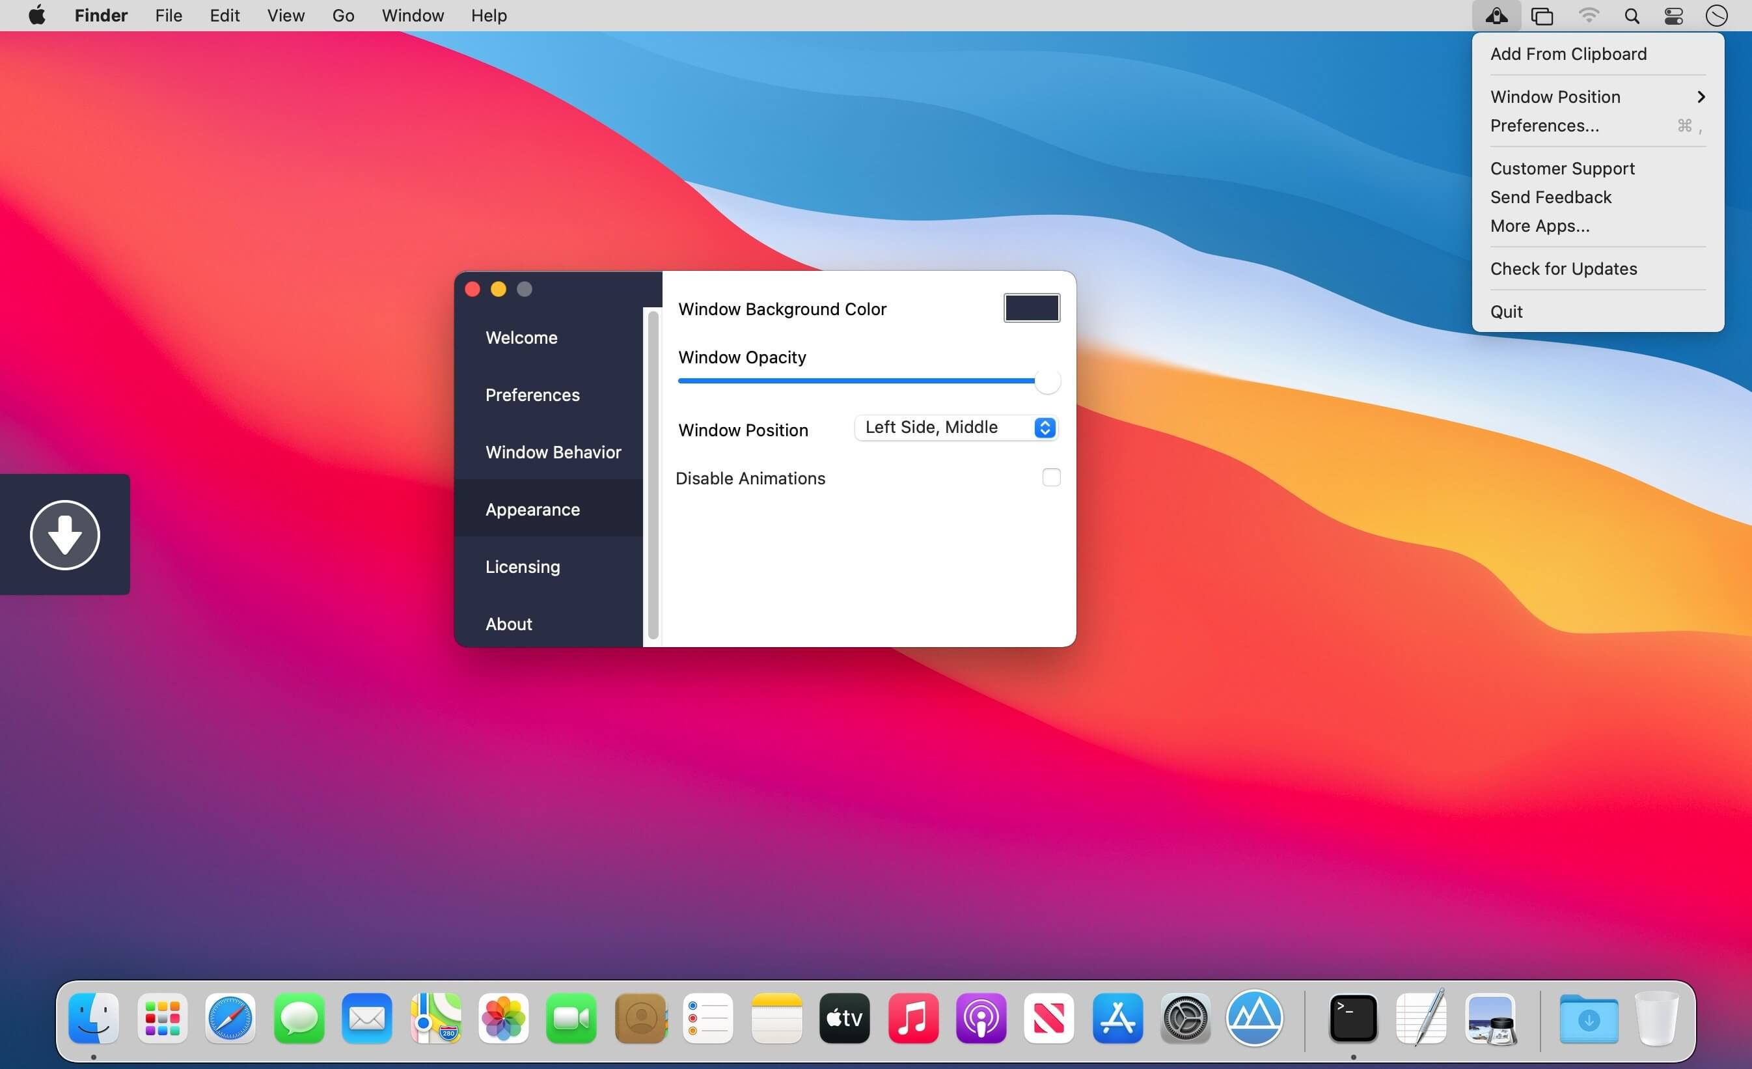The width and height of the screenshot is (1752, 1069).
Task: Minimize the preferences window
Action: pyautogui.click(x=499, y=289)
